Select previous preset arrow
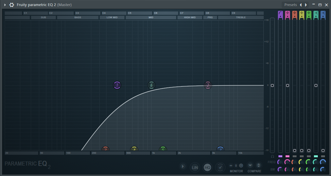The width and height of the screenshot is (331, 176). click(x=301, y=5)
